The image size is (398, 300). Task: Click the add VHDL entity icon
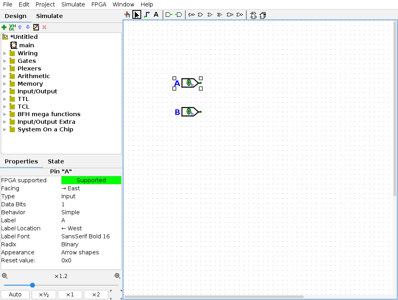point(12,27)
